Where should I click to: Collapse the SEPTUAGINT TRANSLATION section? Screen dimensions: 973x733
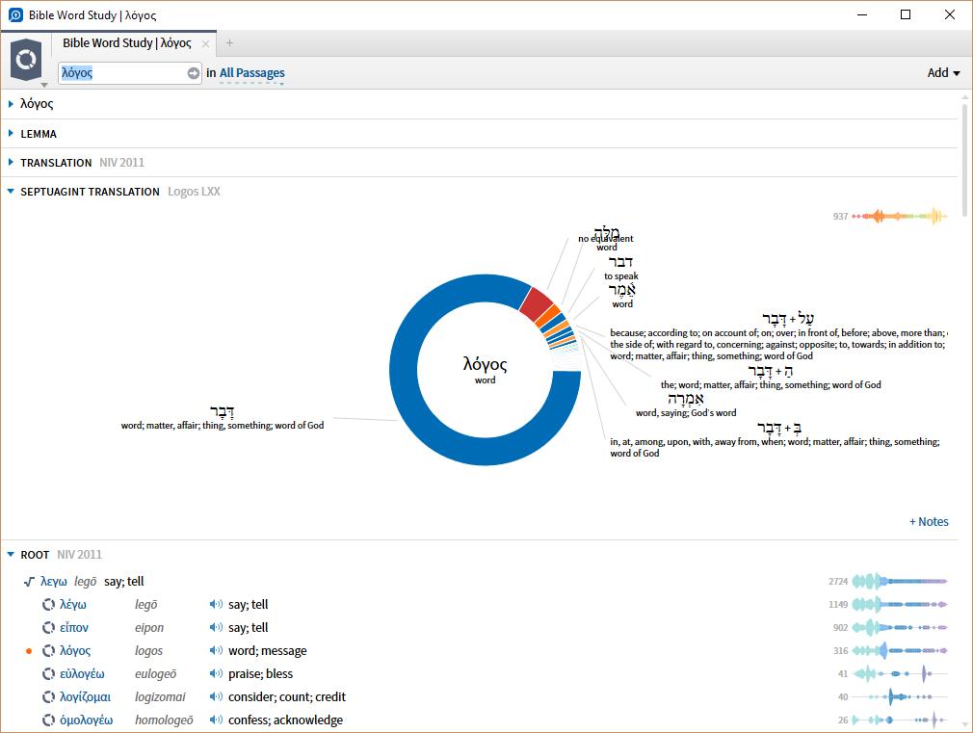pos(11,191)
